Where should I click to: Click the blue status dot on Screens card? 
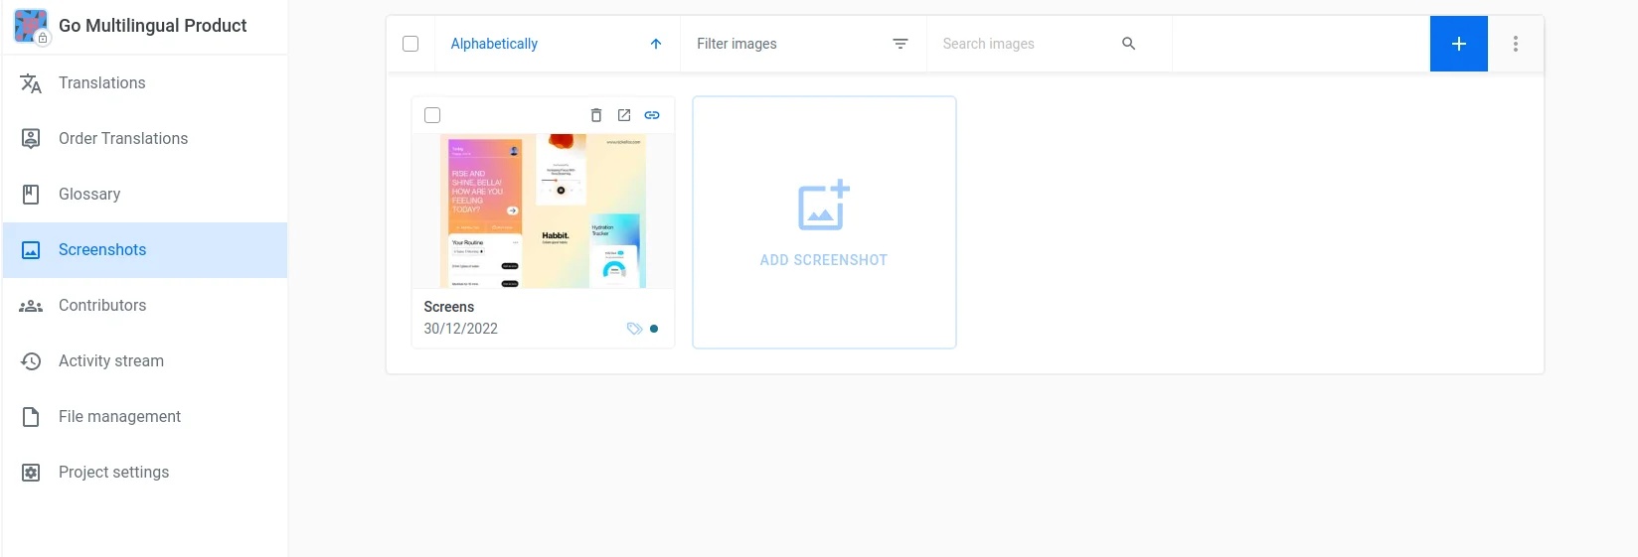(x=654, y=329)
